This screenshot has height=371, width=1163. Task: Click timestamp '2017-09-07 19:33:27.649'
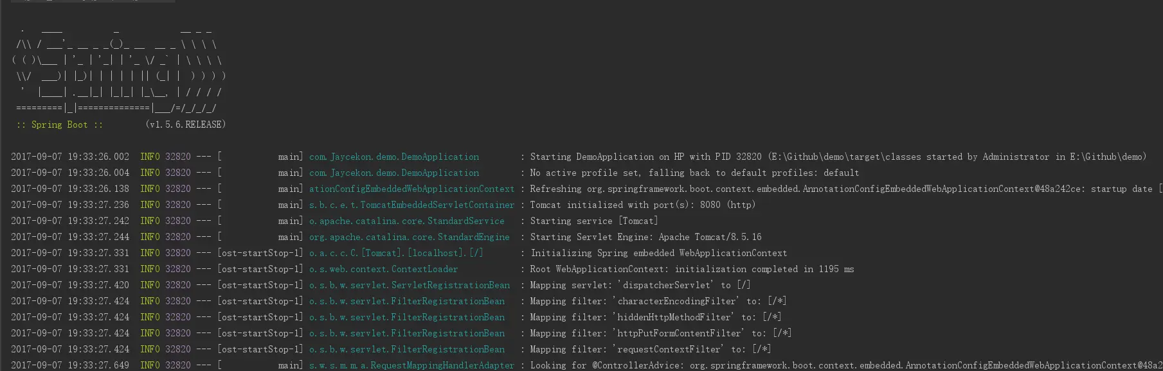pos(70,365)
